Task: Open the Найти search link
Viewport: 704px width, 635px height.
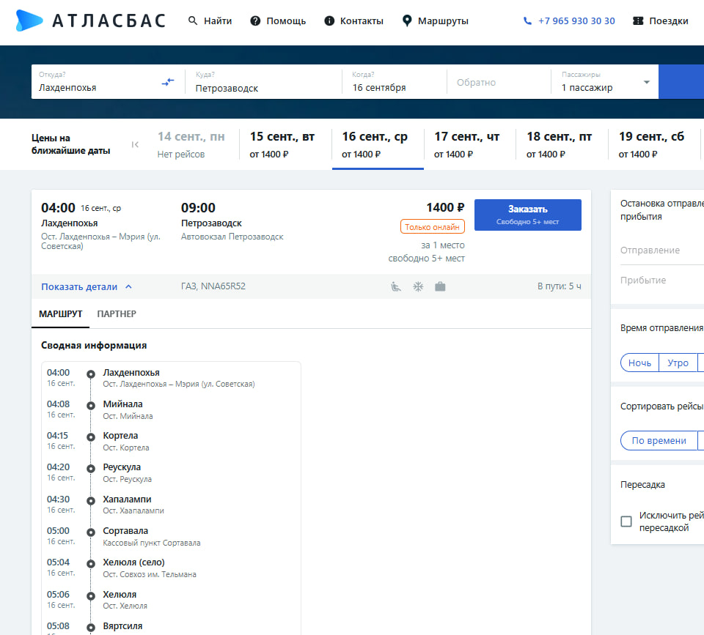Action: tap(210, 21)
